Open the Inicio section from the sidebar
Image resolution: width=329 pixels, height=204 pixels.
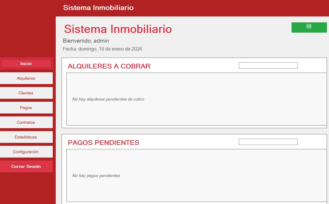point(26,63)
